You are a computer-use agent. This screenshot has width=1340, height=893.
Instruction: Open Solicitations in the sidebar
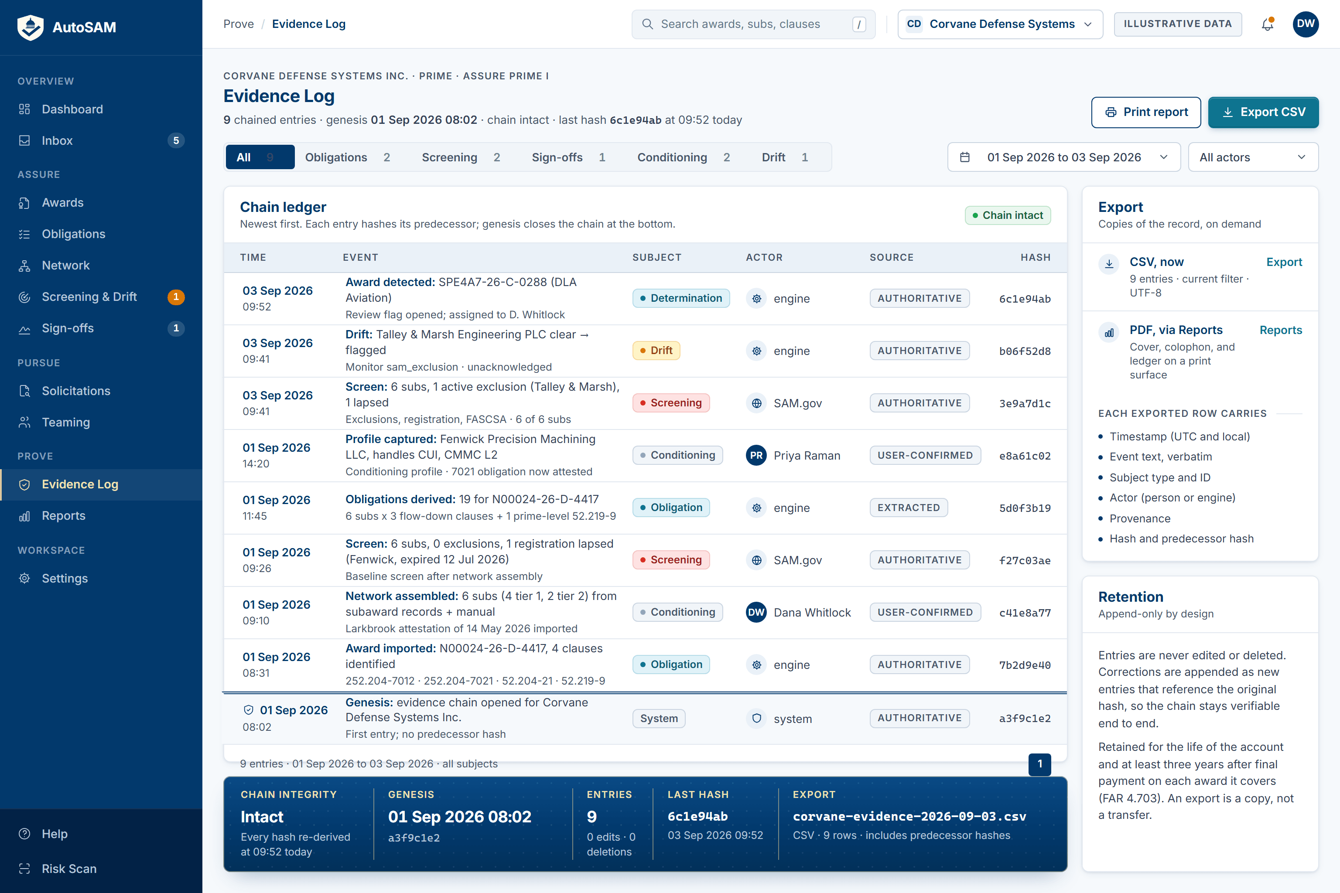click(101, 391)
